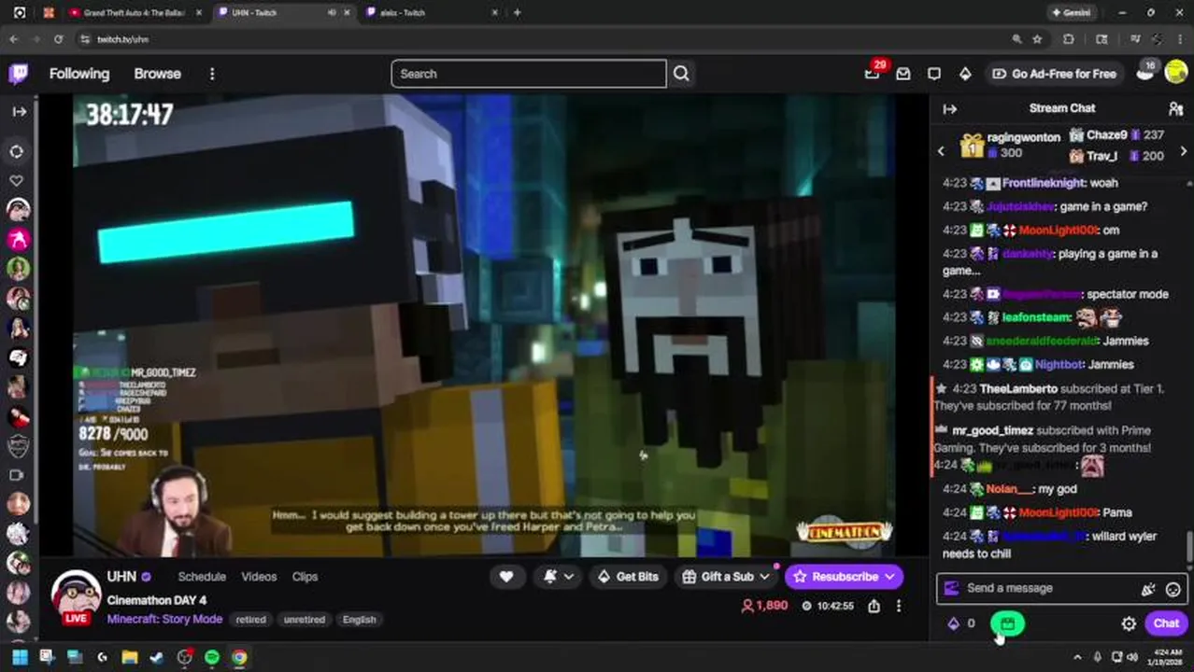Open chat identity badge selector
1194x672 pixels.
(x=951, y=588)
